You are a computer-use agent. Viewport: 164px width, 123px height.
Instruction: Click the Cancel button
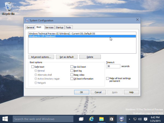[x=98, y=92]
